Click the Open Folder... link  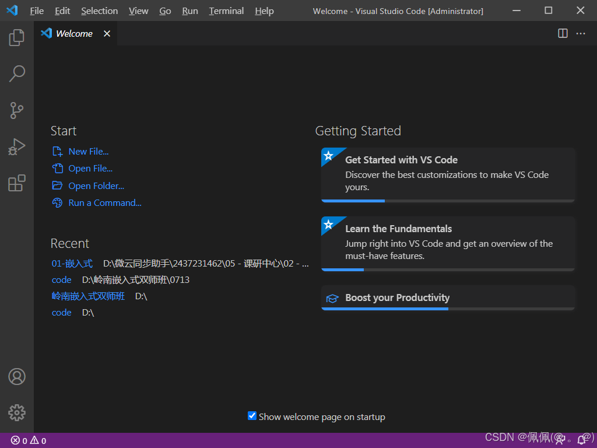[x=96, y=186]
